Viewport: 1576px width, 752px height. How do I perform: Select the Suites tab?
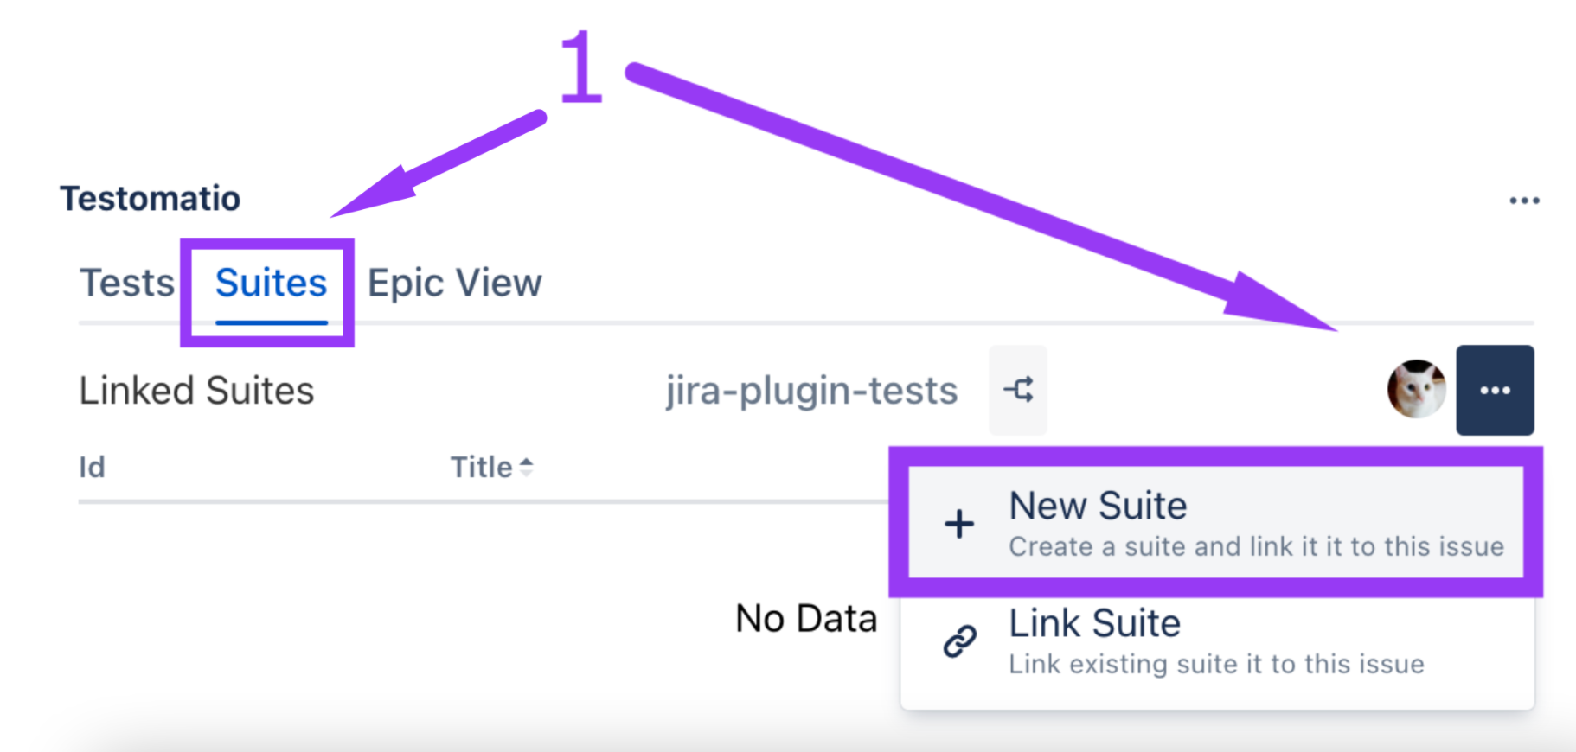[271, 283]
